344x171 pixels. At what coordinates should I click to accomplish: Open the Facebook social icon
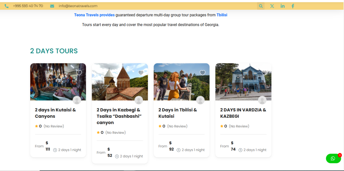(x=293, y=6)
